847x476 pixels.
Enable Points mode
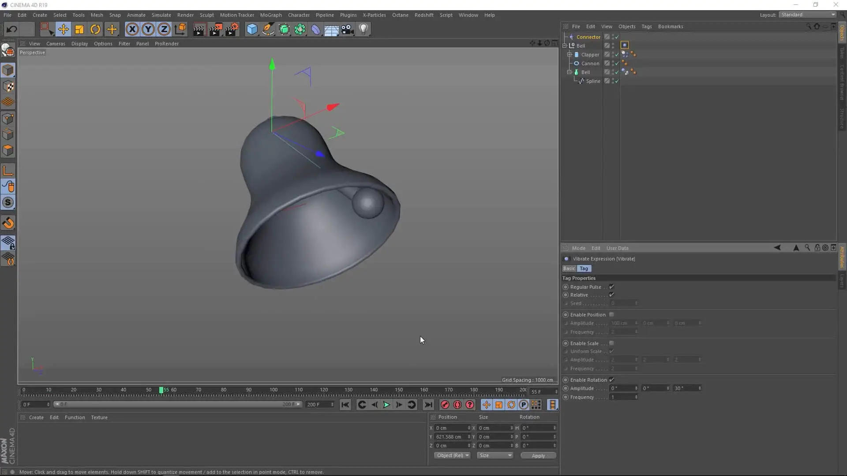[8, 119]
